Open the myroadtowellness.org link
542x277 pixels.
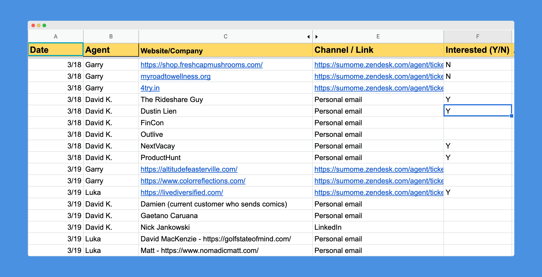click(175, 76)
